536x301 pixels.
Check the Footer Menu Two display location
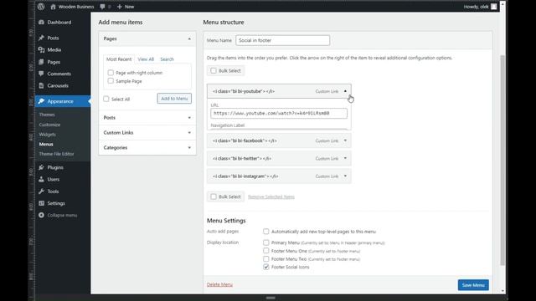[266, 258]
